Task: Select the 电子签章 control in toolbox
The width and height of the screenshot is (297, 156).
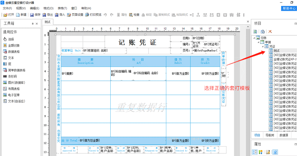Action: pos(12,95)
